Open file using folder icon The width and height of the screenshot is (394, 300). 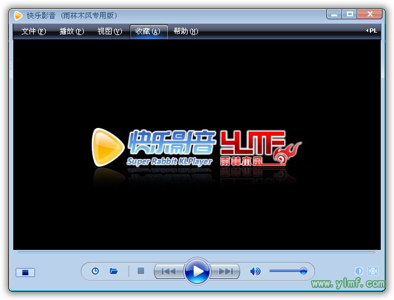(113, 271)
